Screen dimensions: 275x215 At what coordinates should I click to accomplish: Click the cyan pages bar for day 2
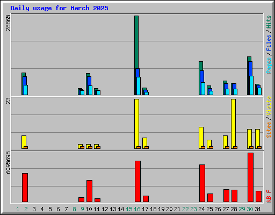click(x=26, y=90)
